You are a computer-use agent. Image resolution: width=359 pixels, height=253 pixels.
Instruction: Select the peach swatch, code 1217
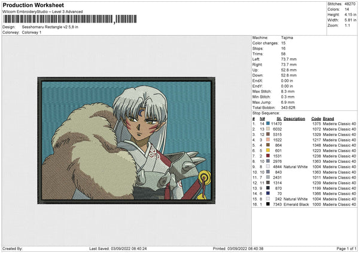(x=268, y=140)
